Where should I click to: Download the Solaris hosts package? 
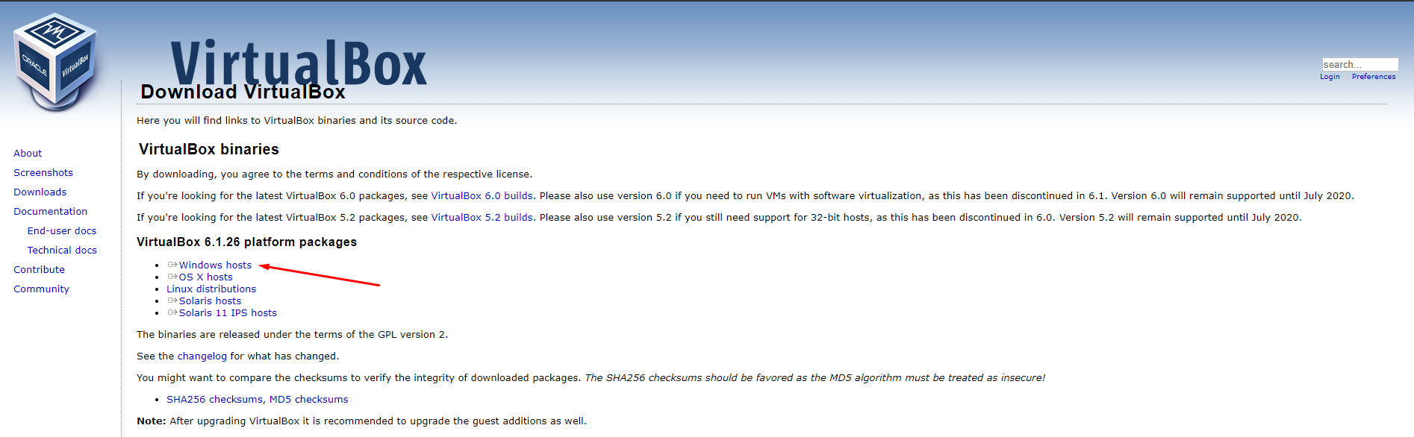211,301
